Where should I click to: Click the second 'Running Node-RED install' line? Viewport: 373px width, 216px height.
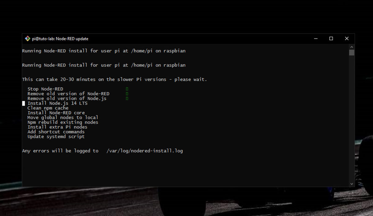104,65
